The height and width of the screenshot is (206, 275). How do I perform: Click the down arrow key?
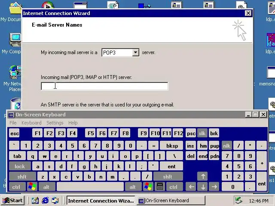click(x=202, y=187)
